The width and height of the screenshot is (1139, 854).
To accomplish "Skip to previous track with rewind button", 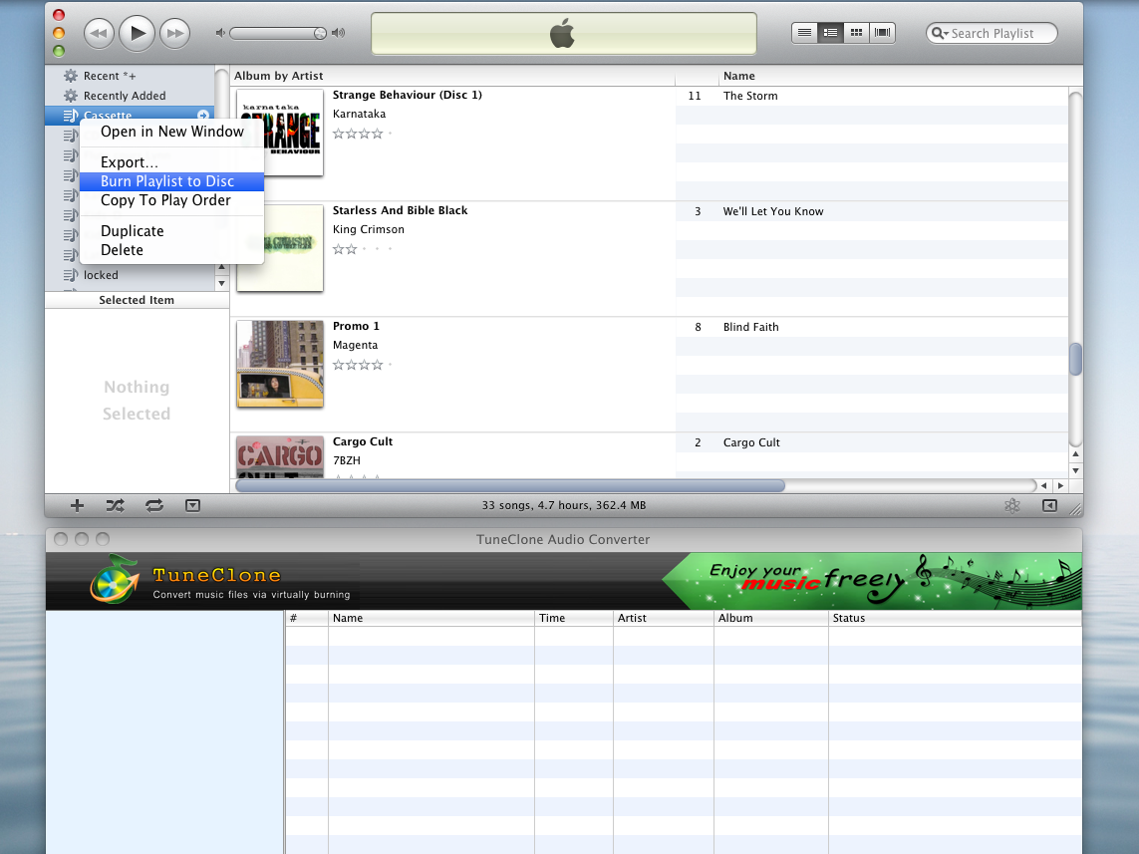I will pyautogui.click(x=100, y=34).
